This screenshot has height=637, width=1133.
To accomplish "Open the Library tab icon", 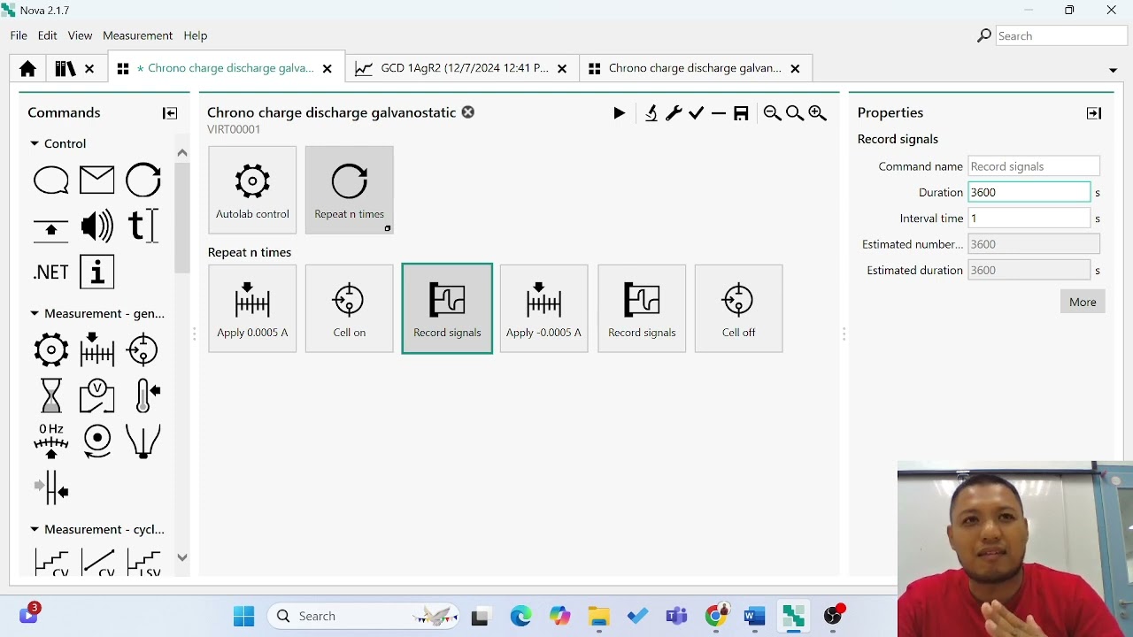I will pos(65,68).
